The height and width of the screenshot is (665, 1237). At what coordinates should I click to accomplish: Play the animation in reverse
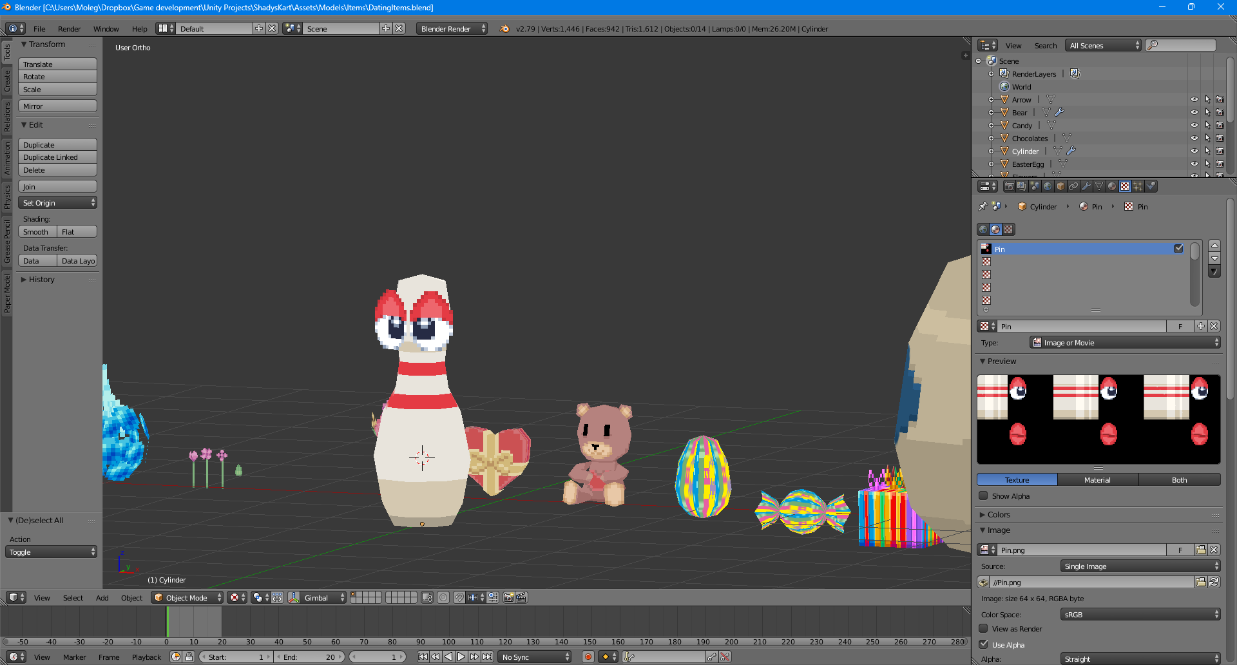click(448, 657)
